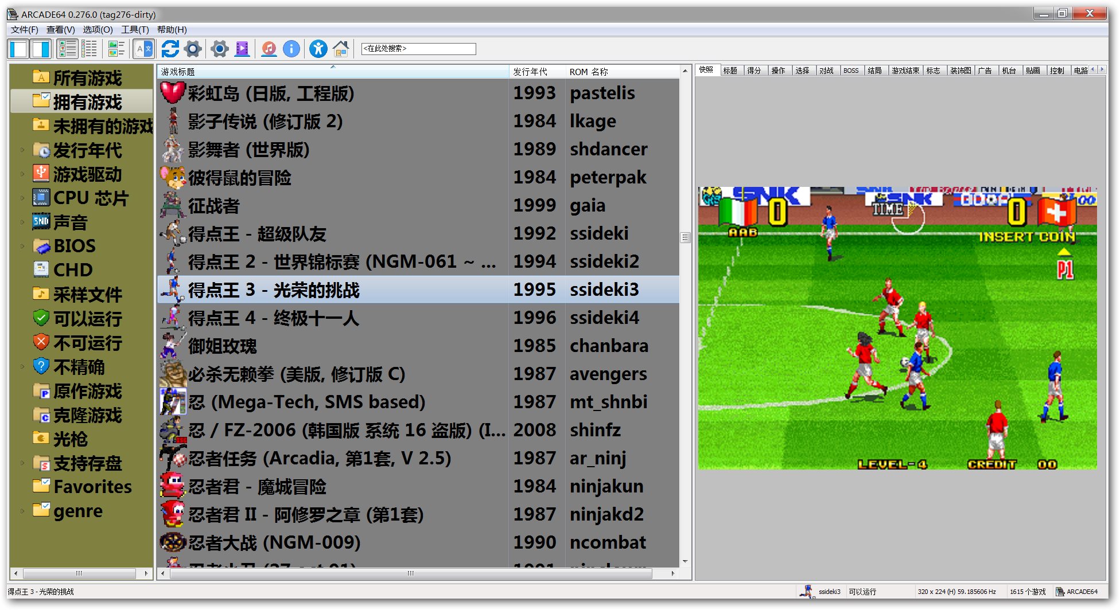The height and width of the screenshot is (610, 1120).
Task: Click the CHD folder icon
Action: tap(41, 269)
